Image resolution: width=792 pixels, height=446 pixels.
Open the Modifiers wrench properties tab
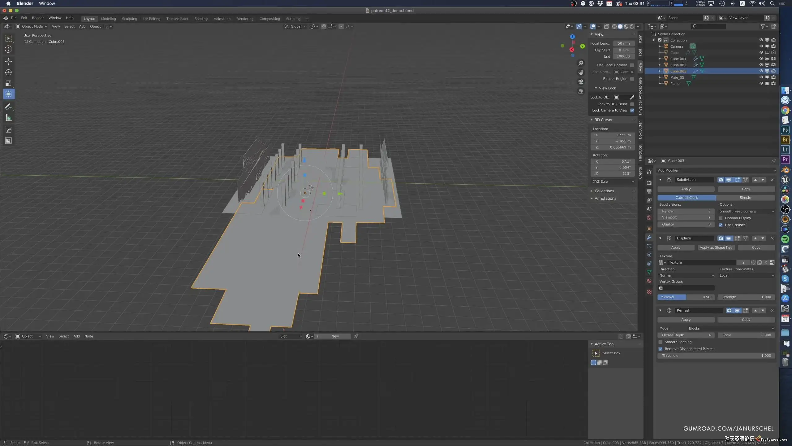(x=649, y=238)
